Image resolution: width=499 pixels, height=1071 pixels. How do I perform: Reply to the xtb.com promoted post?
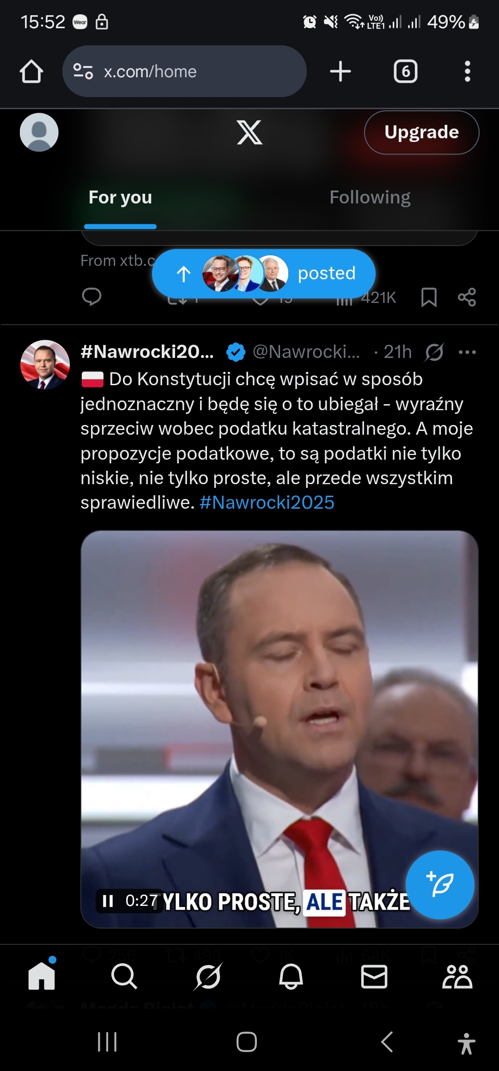coord(91,296)
